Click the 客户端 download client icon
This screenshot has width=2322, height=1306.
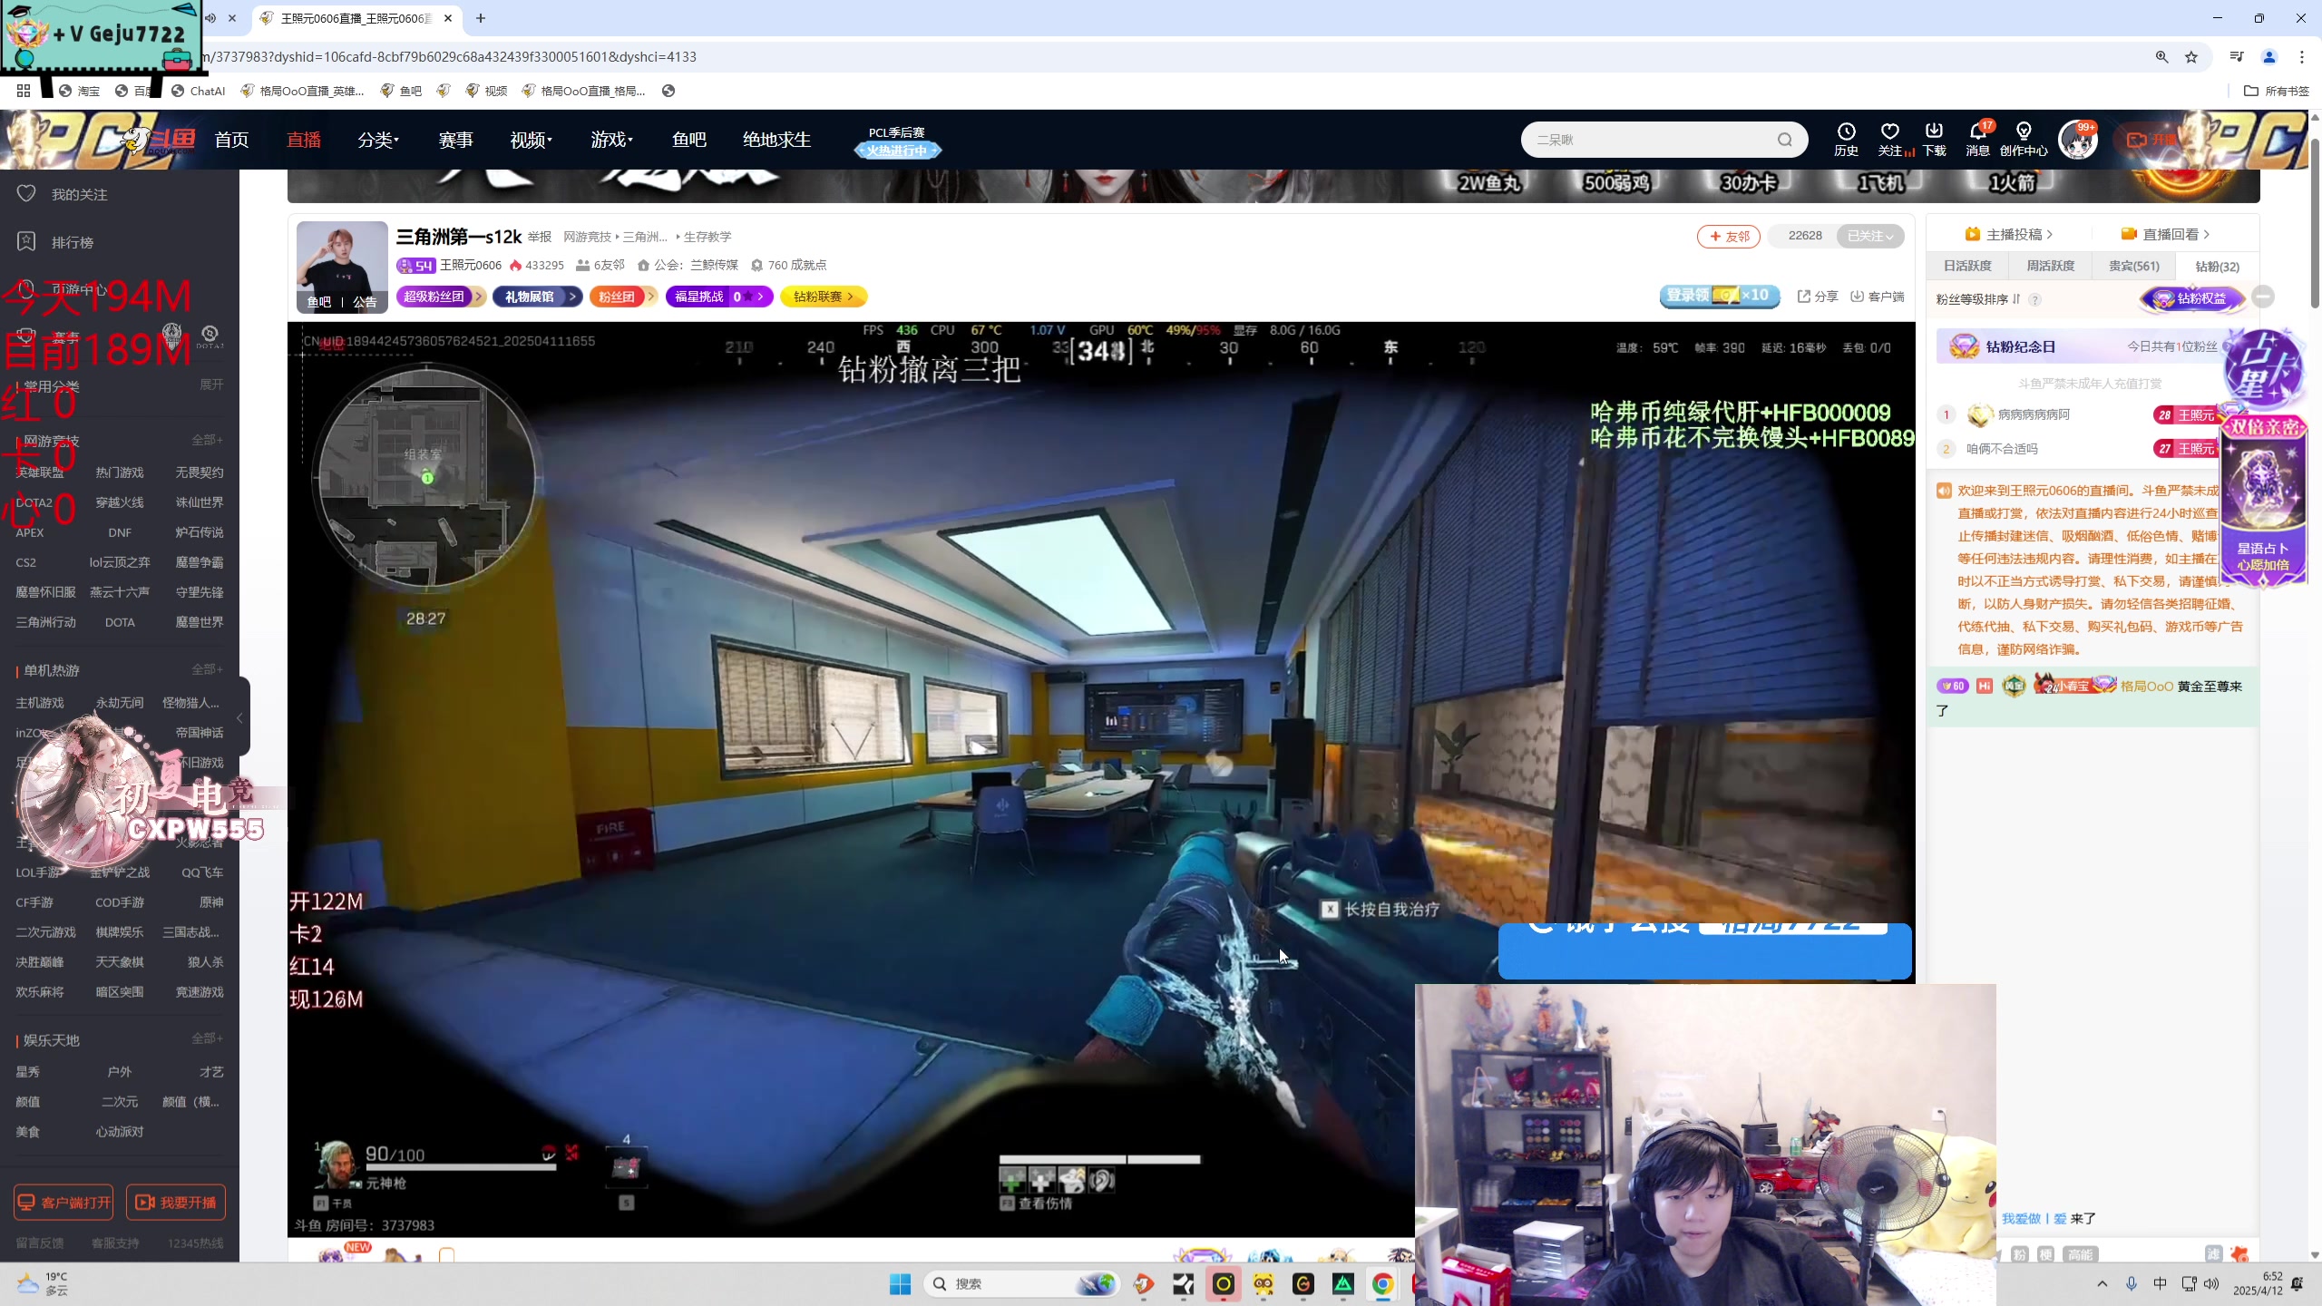1878,297
